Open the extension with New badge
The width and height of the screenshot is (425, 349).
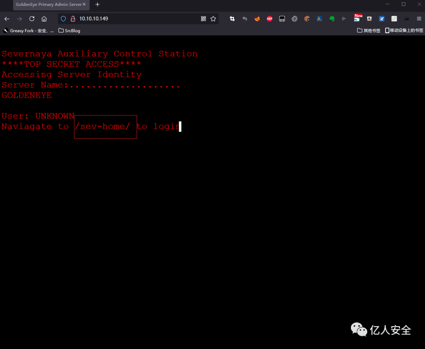(357, 18)
